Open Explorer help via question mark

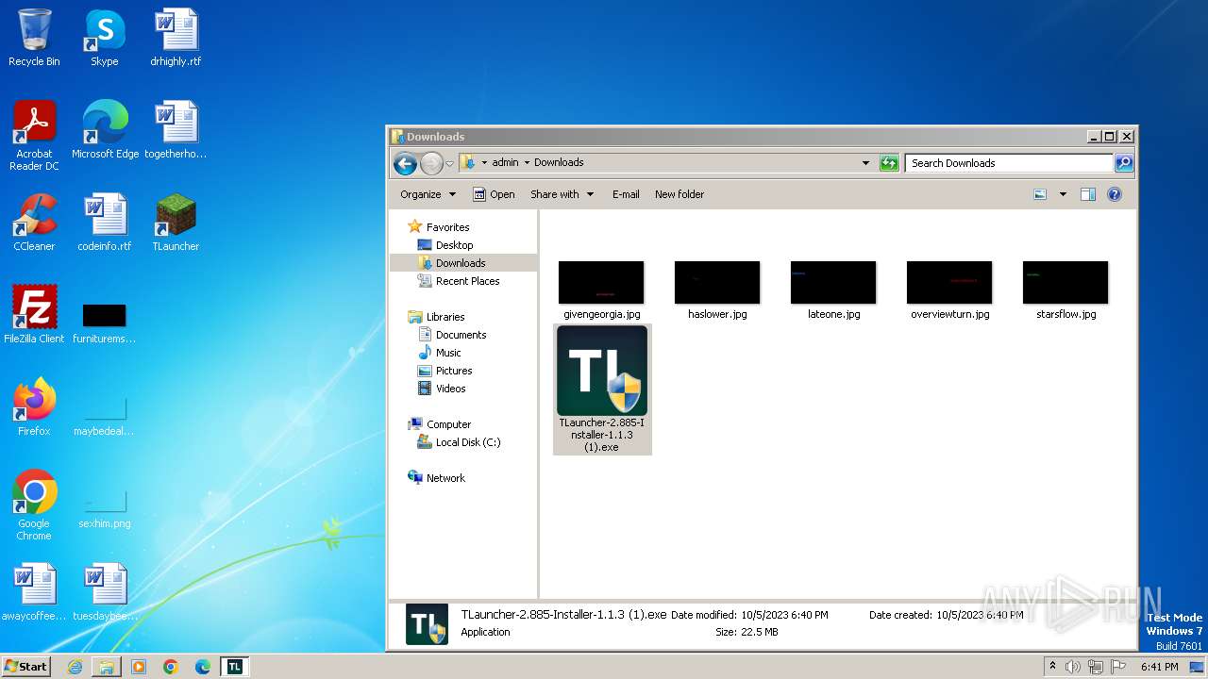tap(1114, 194)
